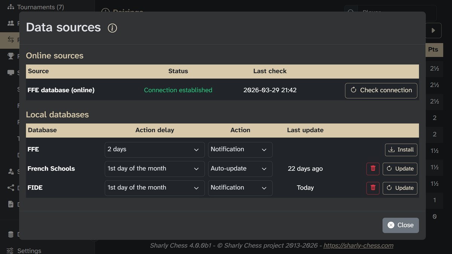Install the FFE local database
Viewport: 452px width, 254px height.
pos(401,149)
